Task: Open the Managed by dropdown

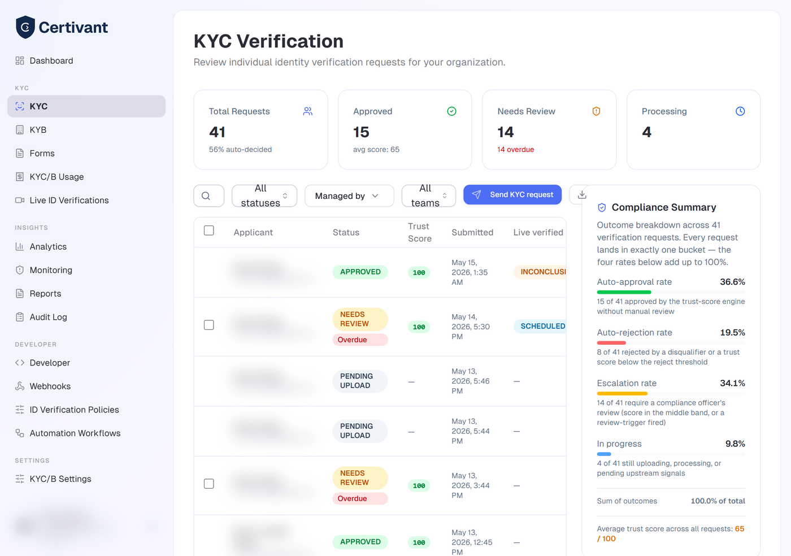Action: [349, 196]
